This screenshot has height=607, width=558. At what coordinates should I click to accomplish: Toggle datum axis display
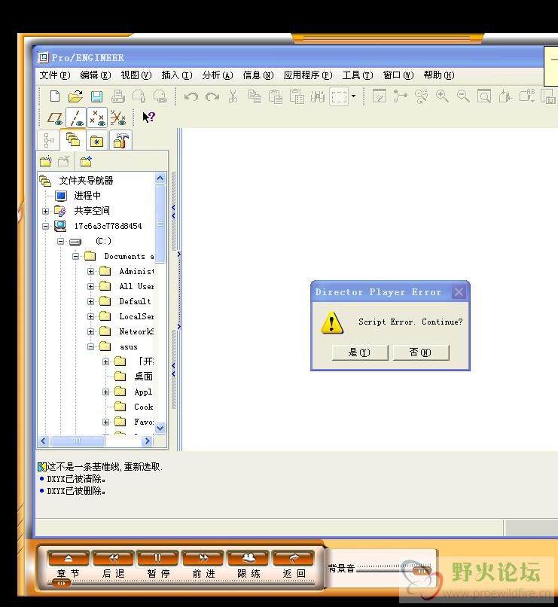click(x=76, y=117)
